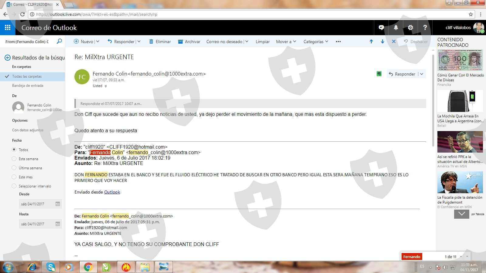Click the Windows Start button

(x=8, y=267)
